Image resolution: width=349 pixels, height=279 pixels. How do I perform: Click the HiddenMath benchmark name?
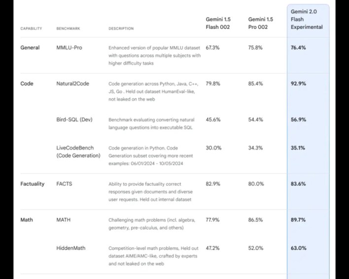(x=70, y=248)
